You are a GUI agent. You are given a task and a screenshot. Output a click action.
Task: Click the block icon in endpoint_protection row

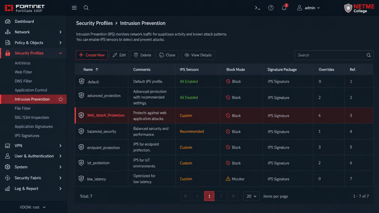[x=228, y=147]
